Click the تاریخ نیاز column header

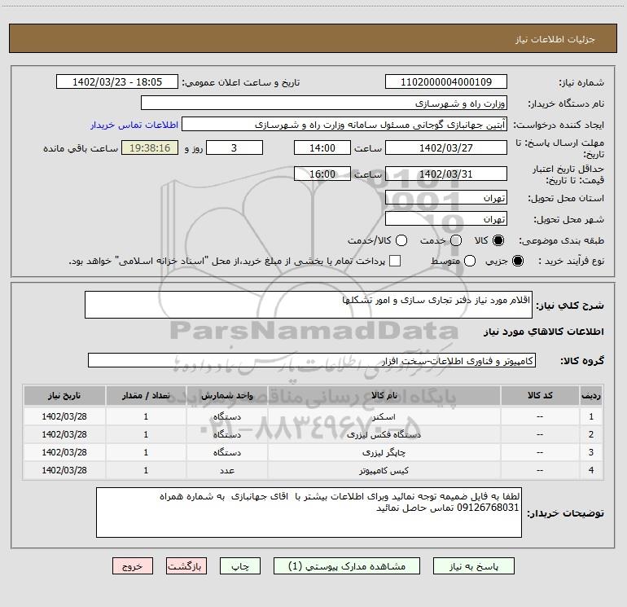64,396
